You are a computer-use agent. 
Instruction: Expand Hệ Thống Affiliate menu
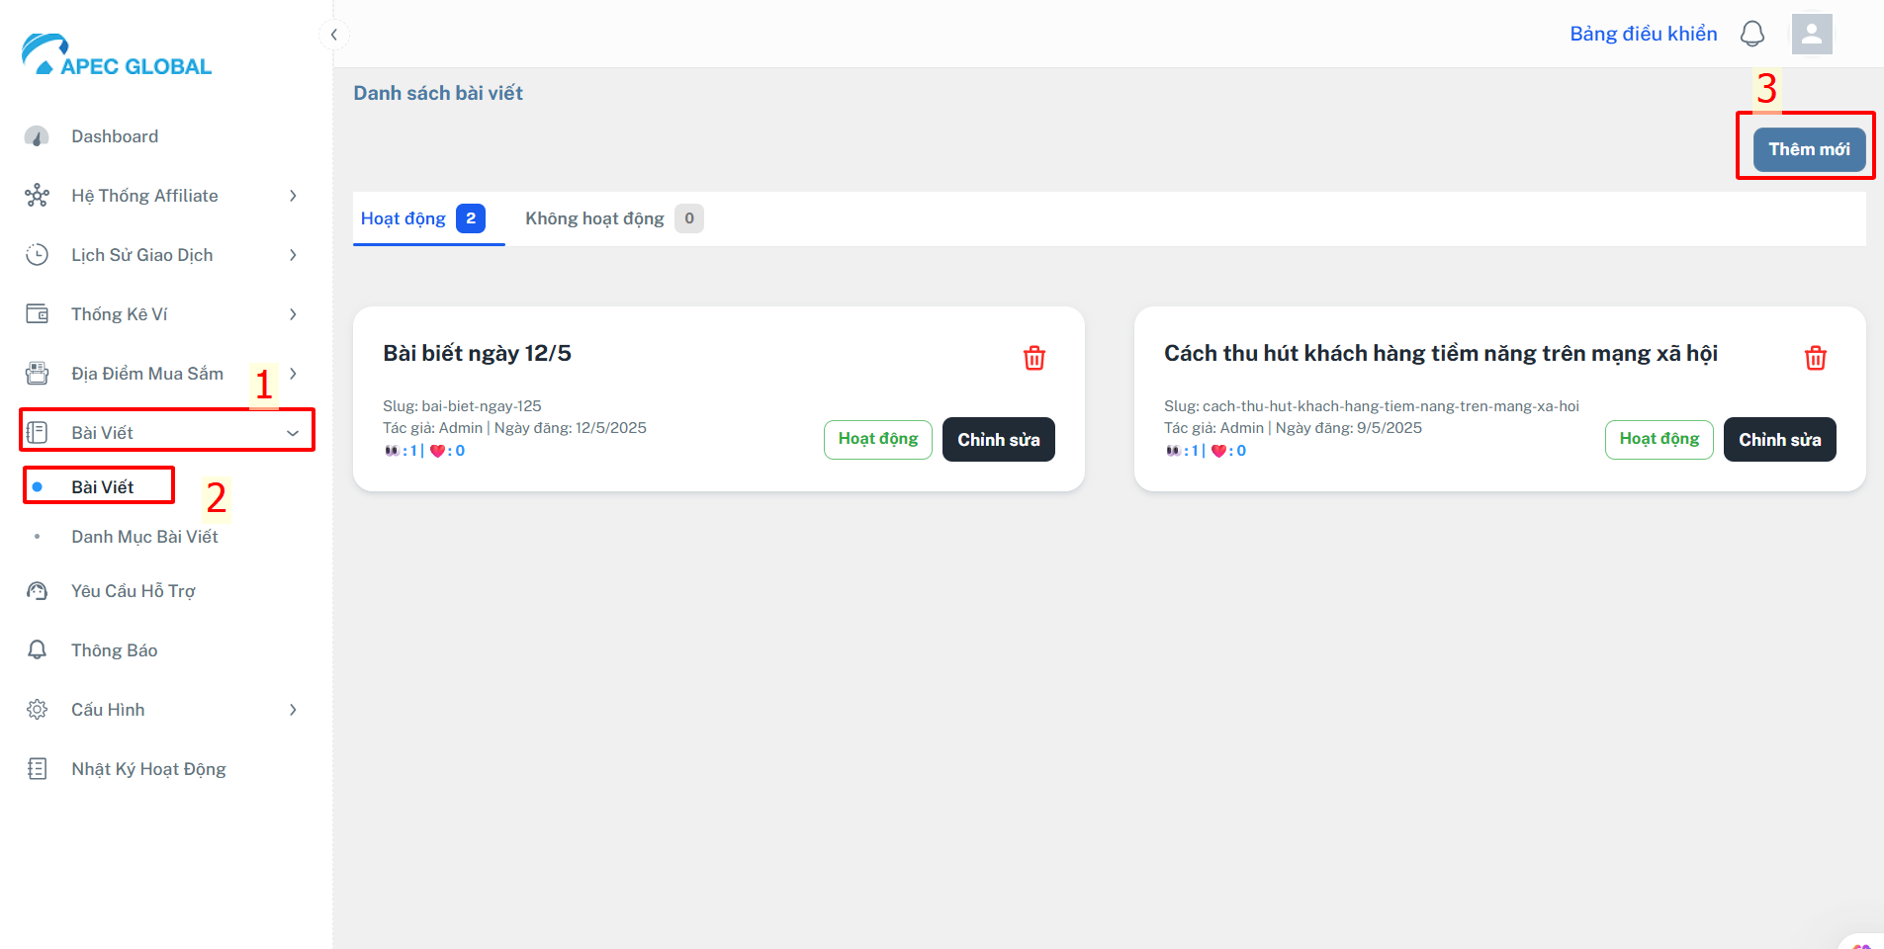(x=163, y=196)
